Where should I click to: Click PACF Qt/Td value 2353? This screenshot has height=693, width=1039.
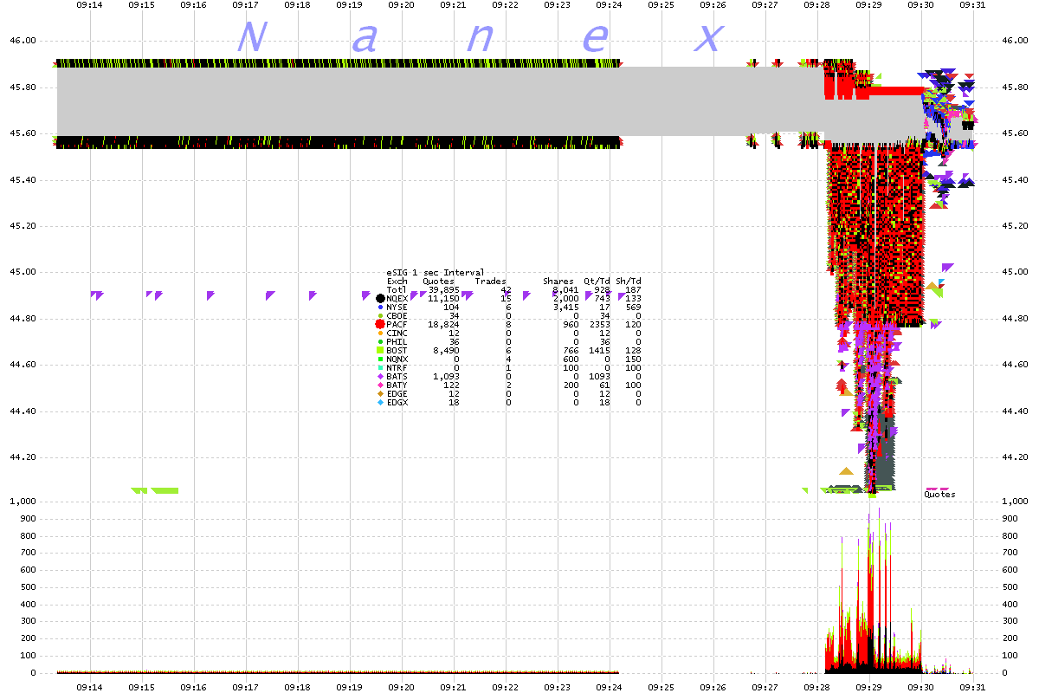601,324
